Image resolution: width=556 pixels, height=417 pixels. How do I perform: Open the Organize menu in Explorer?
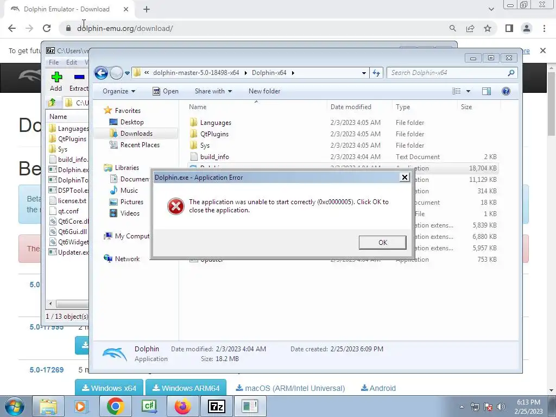(119, 91)
